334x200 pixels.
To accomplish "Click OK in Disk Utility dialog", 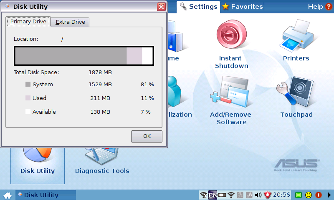I will [147, 136].
